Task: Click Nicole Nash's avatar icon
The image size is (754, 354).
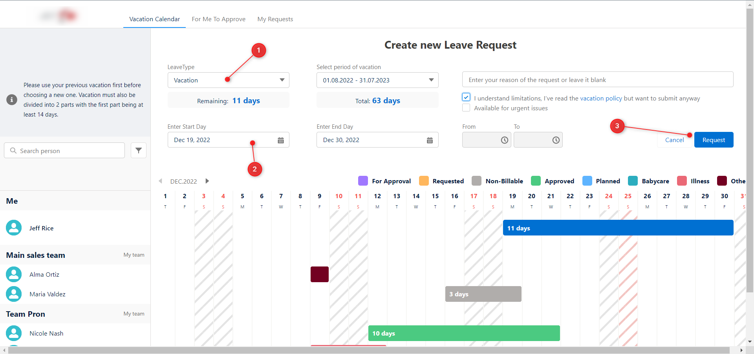Action: tap(14, 333)
